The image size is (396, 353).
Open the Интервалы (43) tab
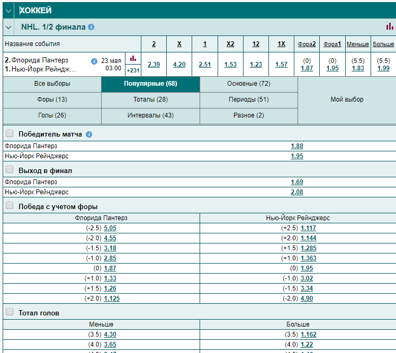tap(150, 116)
